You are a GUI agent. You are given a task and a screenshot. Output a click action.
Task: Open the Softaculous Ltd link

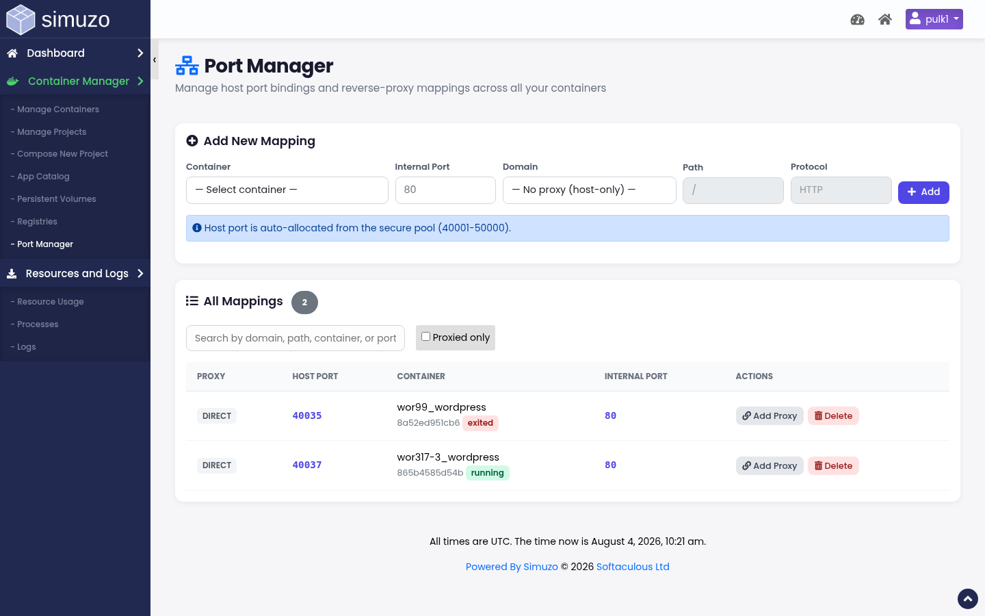(x=633, y=567)
